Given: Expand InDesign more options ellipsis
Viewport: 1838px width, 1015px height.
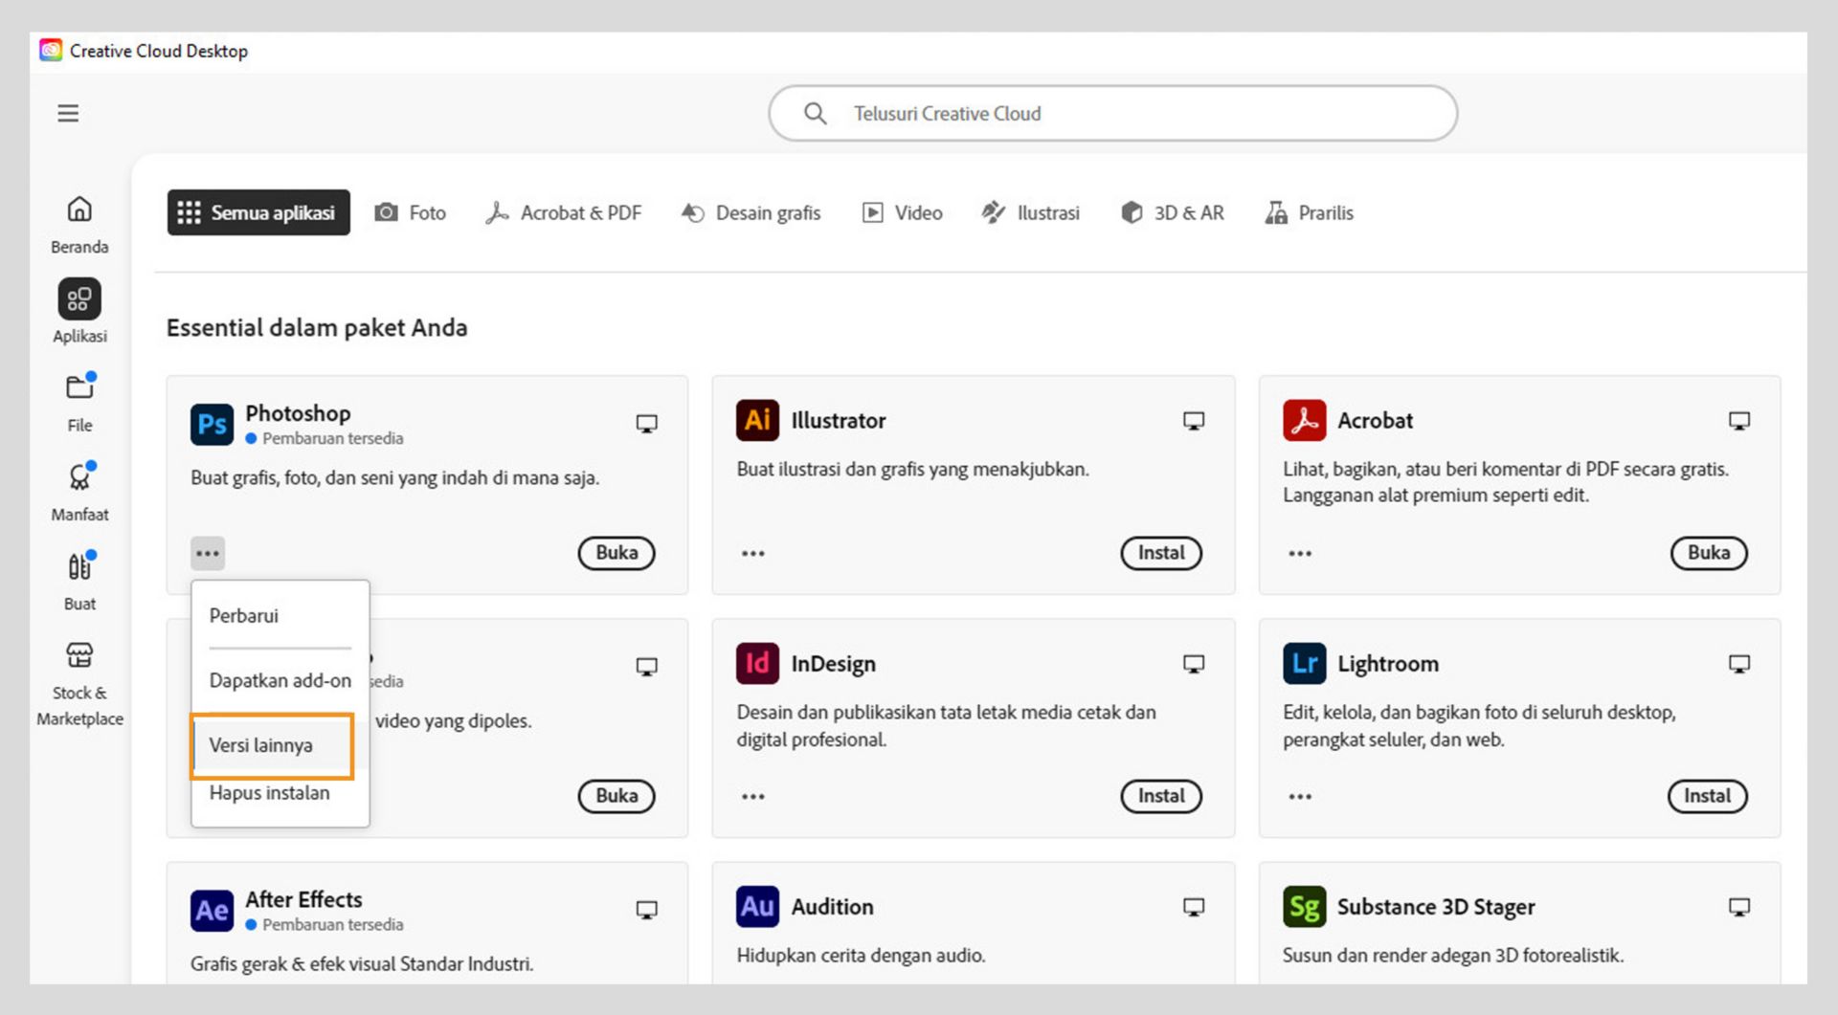Looking at the screenshot, I should click(753, 797).
